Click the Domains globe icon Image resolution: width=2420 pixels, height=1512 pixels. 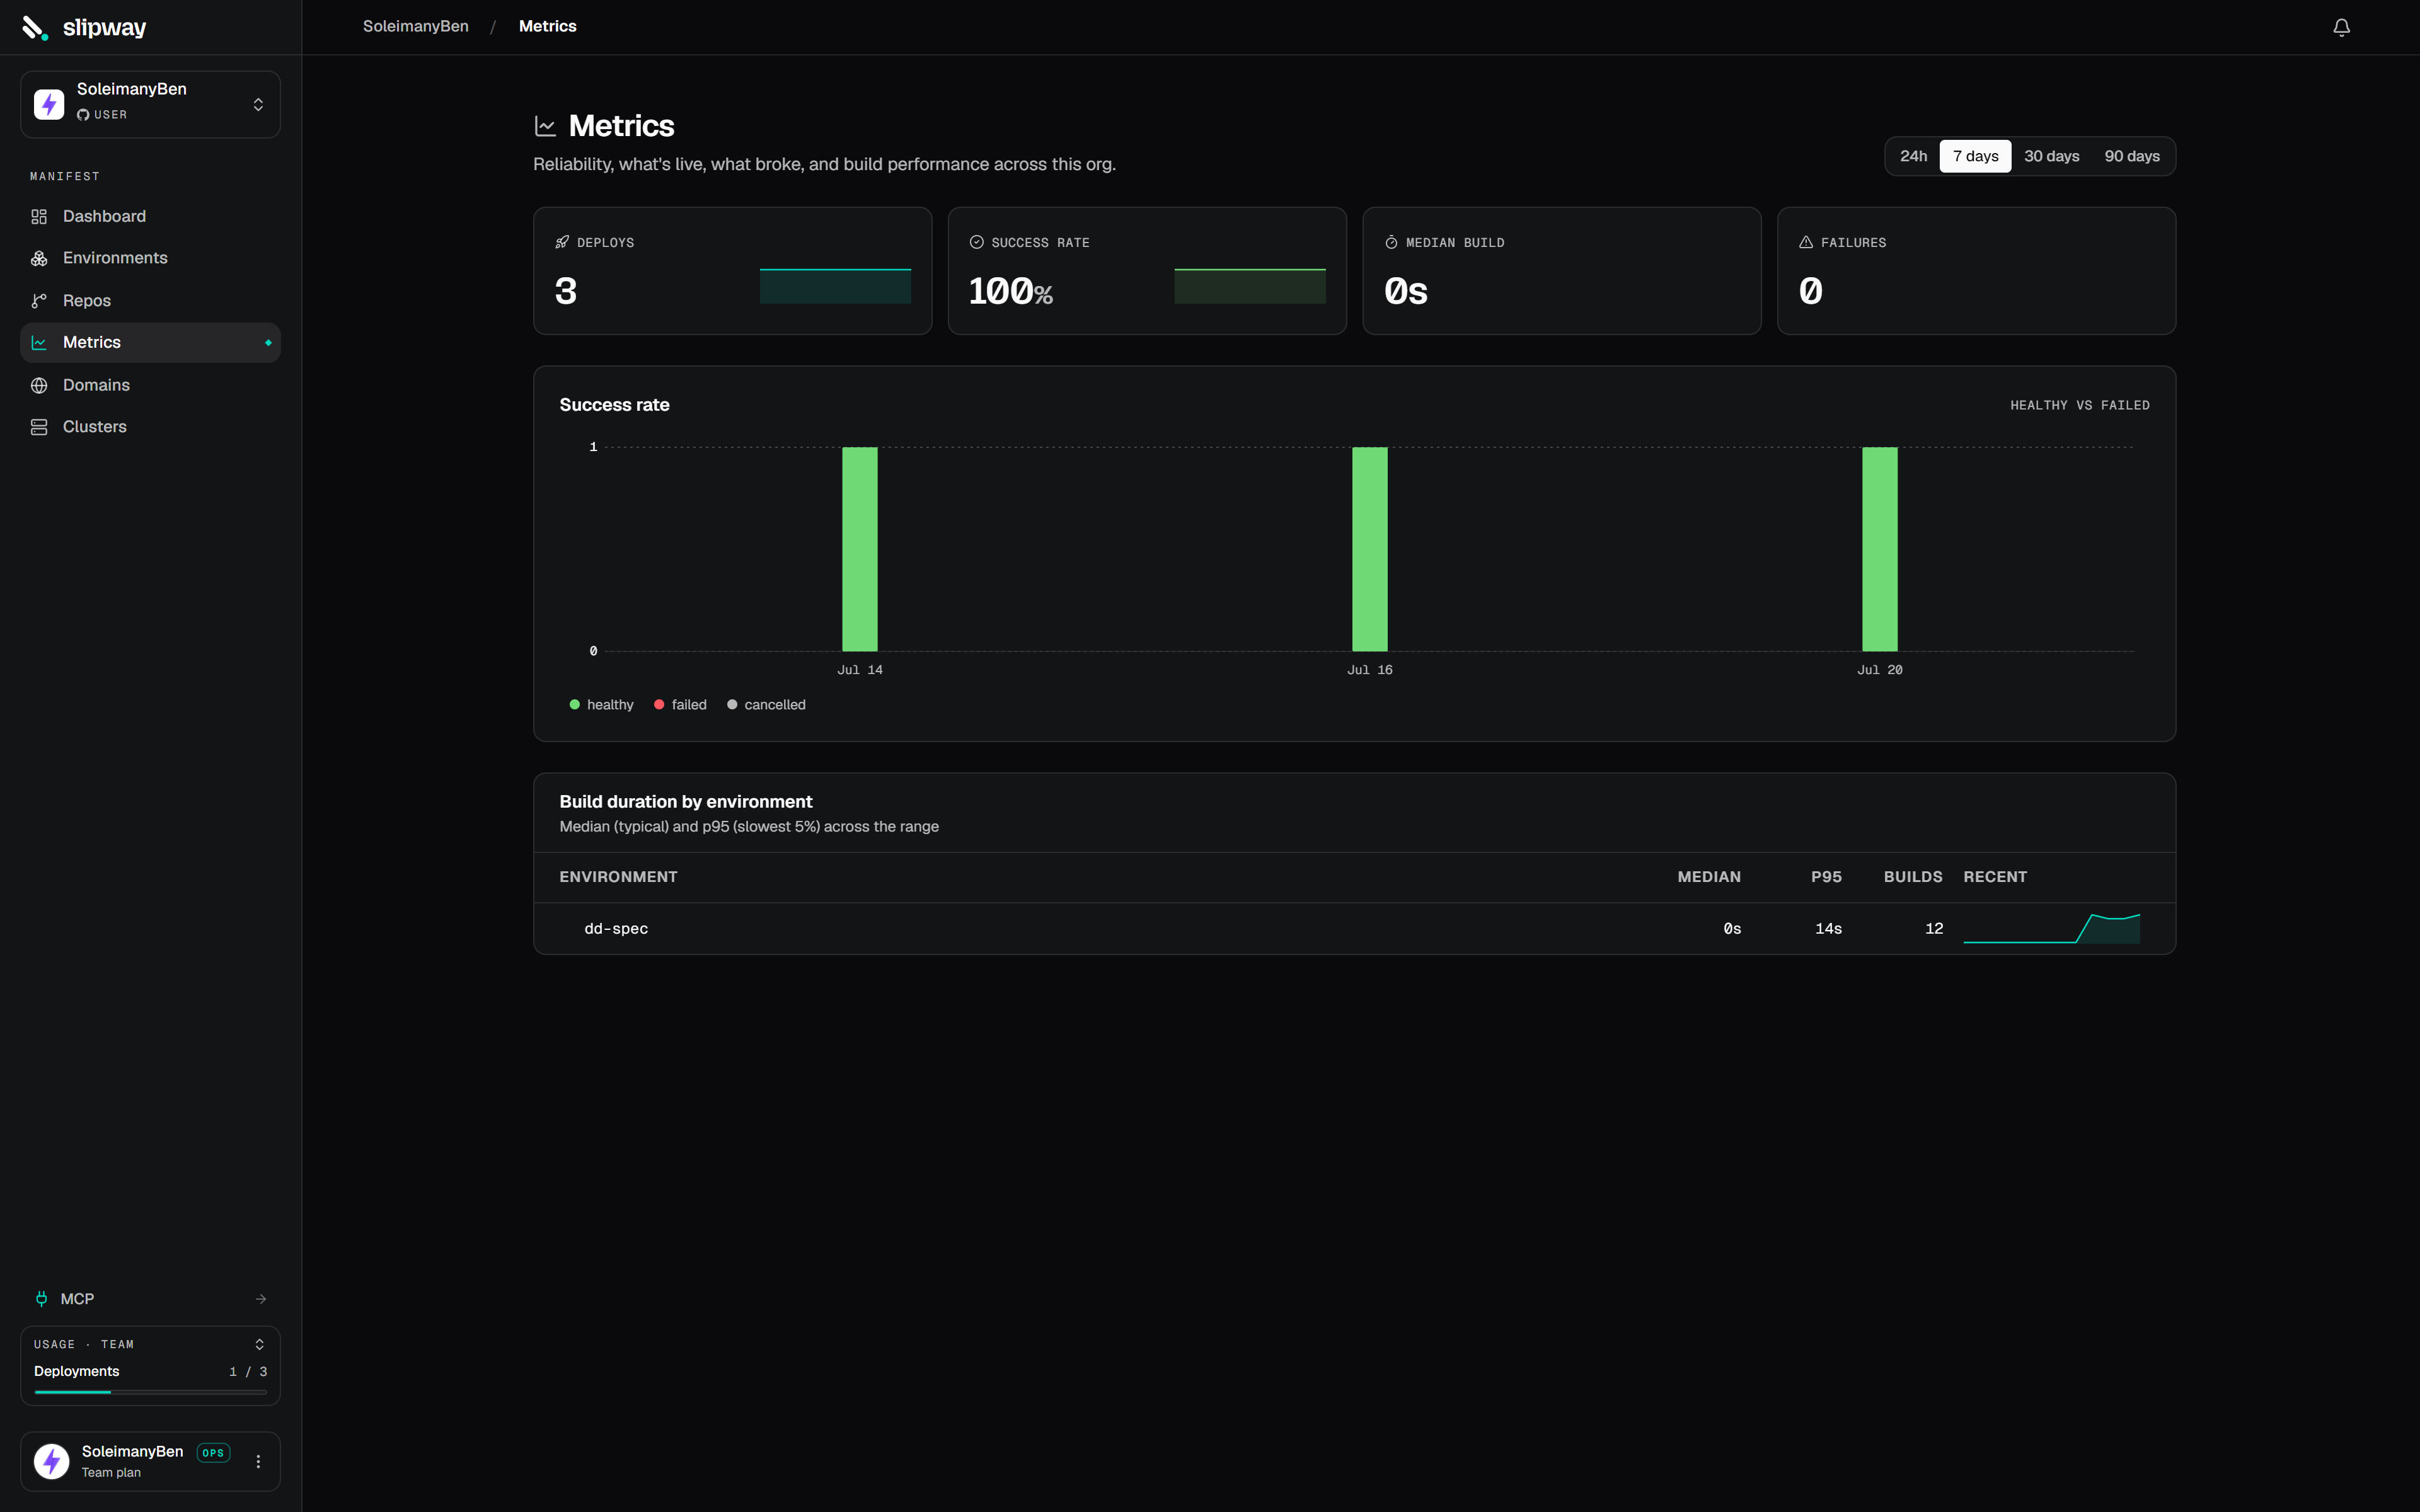[x=39, y=385]
